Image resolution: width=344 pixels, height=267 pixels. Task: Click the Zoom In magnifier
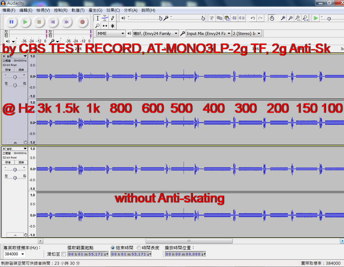[283, 18]
